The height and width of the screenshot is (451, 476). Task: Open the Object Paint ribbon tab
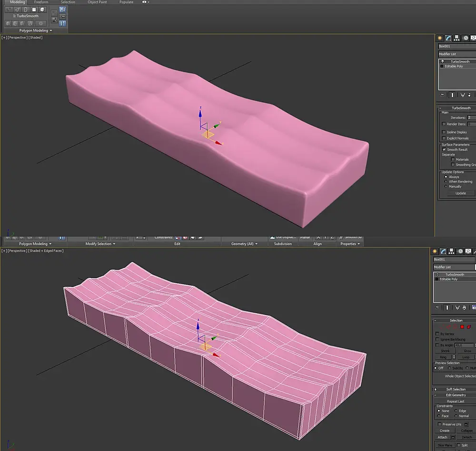pos(97,2)
